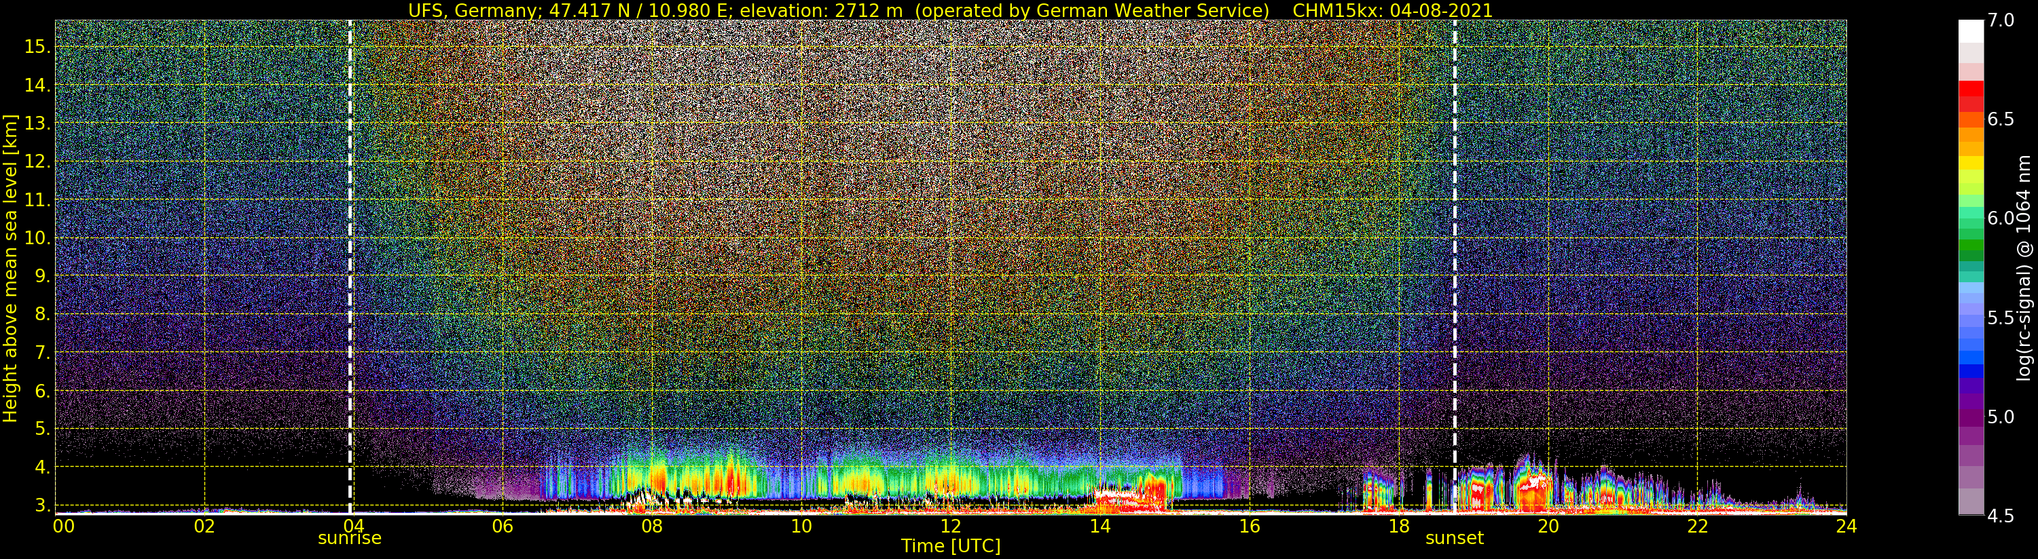This screenshot has height=559, width=2038.
Task: Click the "00" time axis tick label
Action: point(63,526)
